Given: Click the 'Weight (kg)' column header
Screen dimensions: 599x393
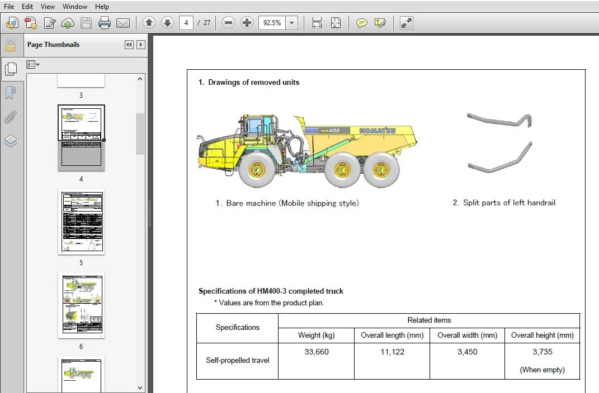Looking at the screenshot, I should coord(317,336).
